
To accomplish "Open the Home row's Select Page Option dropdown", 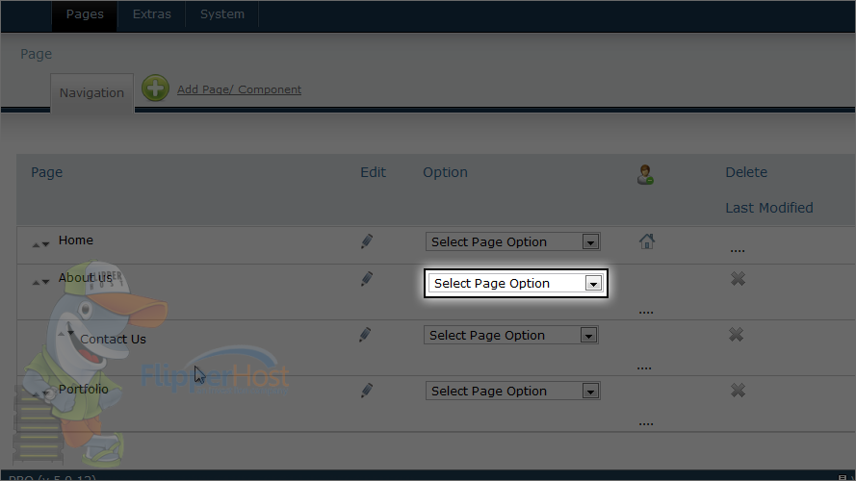I will (513, 241).
